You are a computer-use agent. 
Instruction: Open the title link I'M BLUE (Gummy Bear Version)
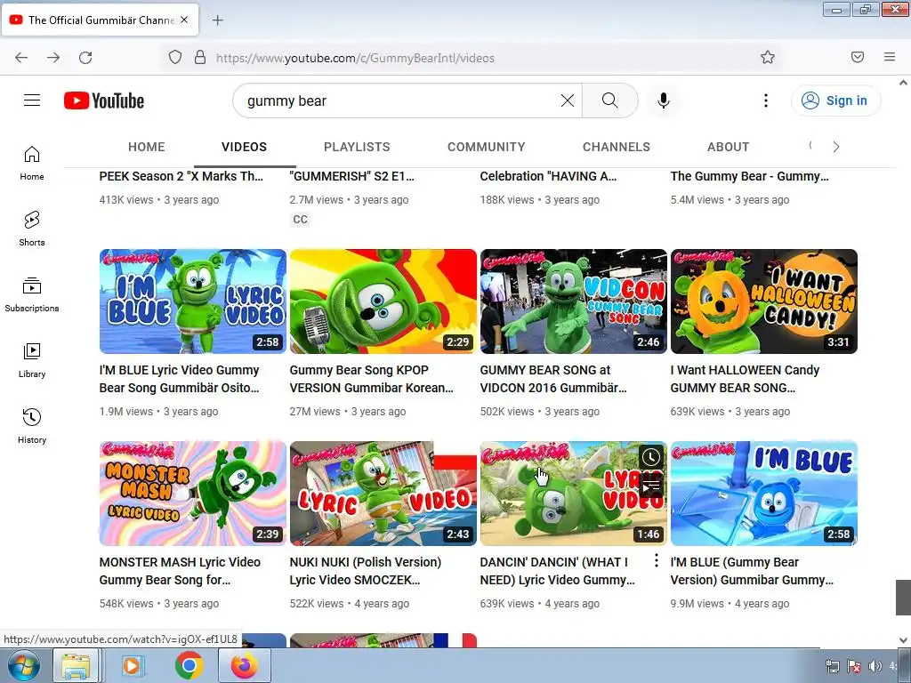point(752,571)
